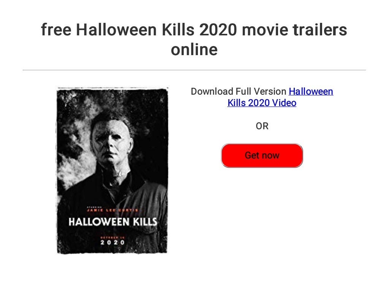Click the word "Halloween" in the blue link

311,91
